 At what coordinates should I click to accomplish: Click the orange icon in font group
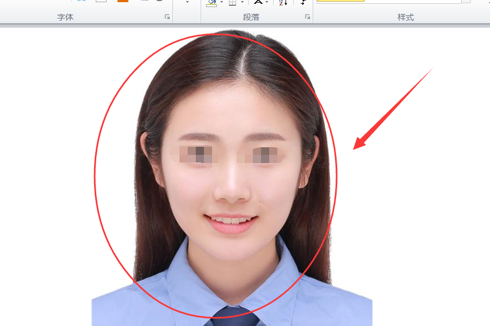[x=123, y=1]
